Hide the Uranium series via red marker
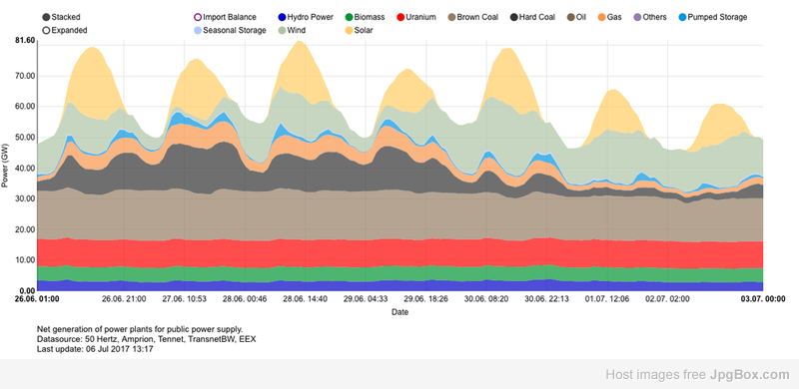The height and width of the screenshot is (389, 799). tap(400, 17)
